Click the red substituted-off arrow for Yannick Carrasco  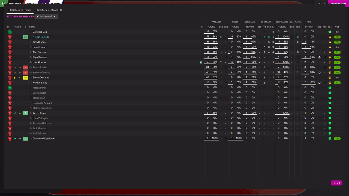click(x=26, y=73)
